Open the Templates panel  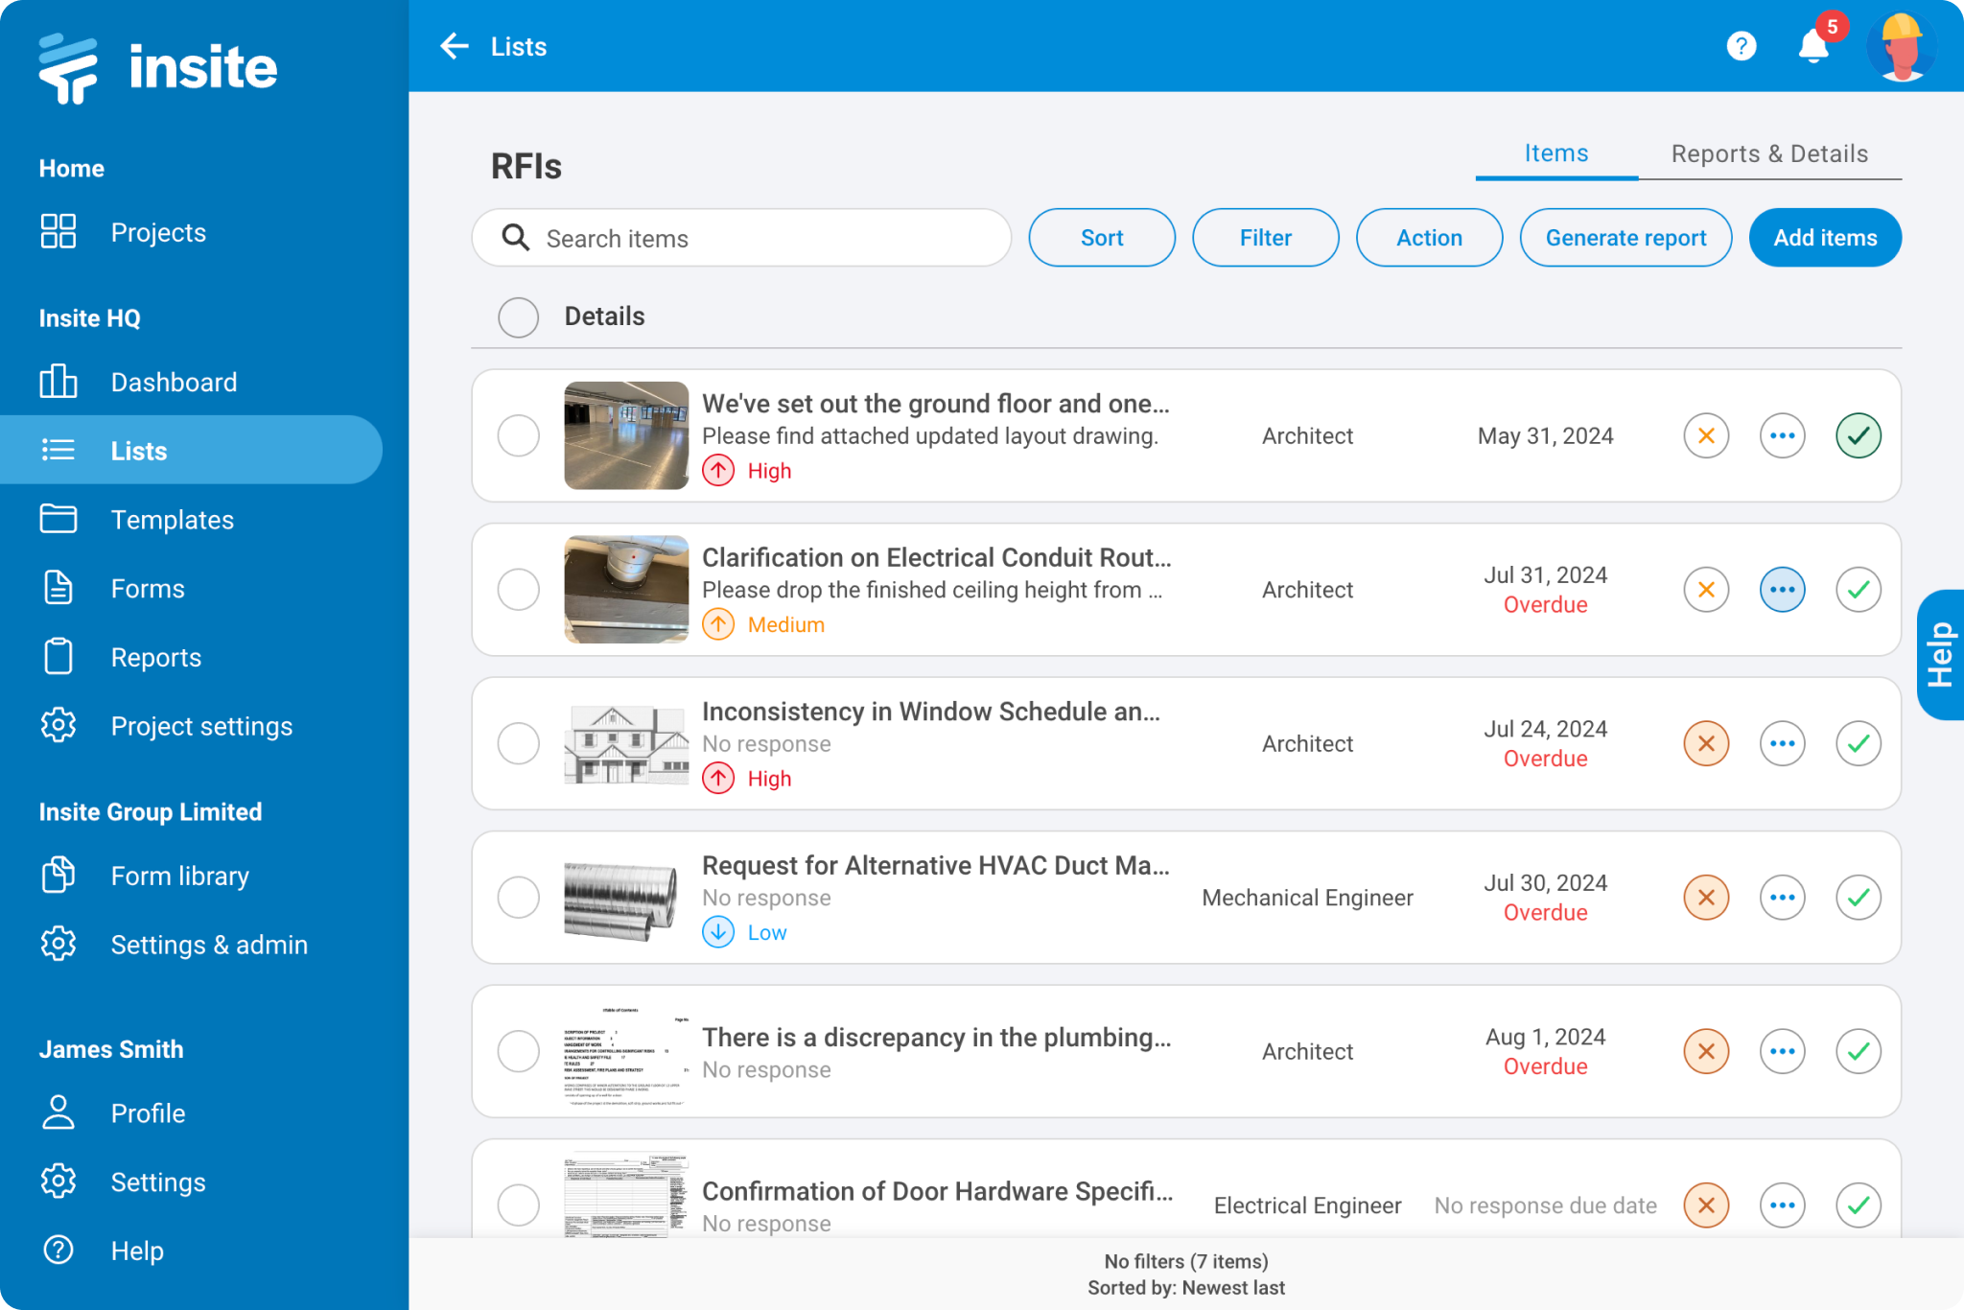click(172, 519)
